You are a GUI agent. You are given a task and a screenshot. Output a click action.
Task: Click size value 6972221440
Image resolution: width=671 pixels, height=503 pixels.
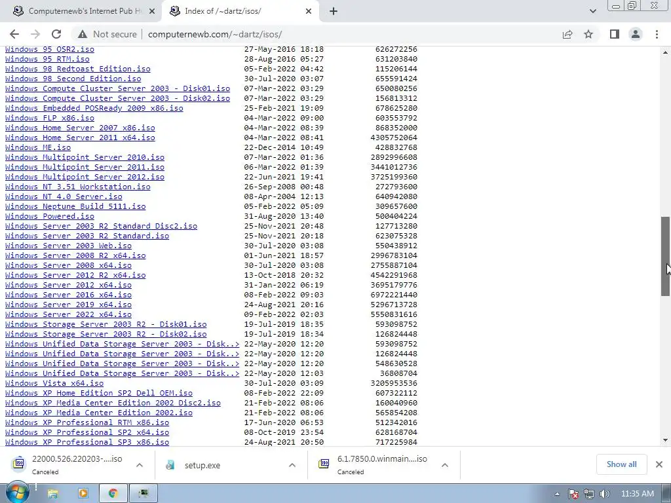coord(394,295)
